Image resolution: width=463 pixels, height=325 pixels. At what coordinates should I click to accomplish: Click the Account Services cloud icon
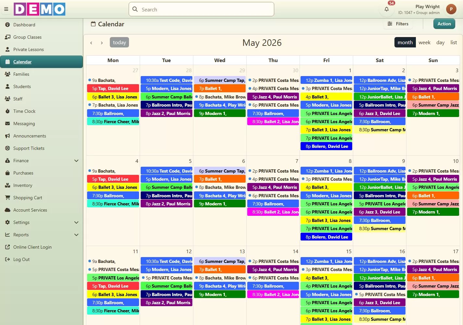coord(7,210)
